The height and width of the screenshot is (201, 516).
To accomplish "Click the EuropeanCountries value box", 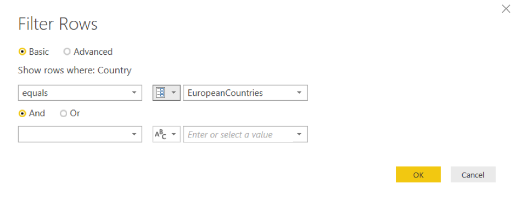I will point(245,93).
